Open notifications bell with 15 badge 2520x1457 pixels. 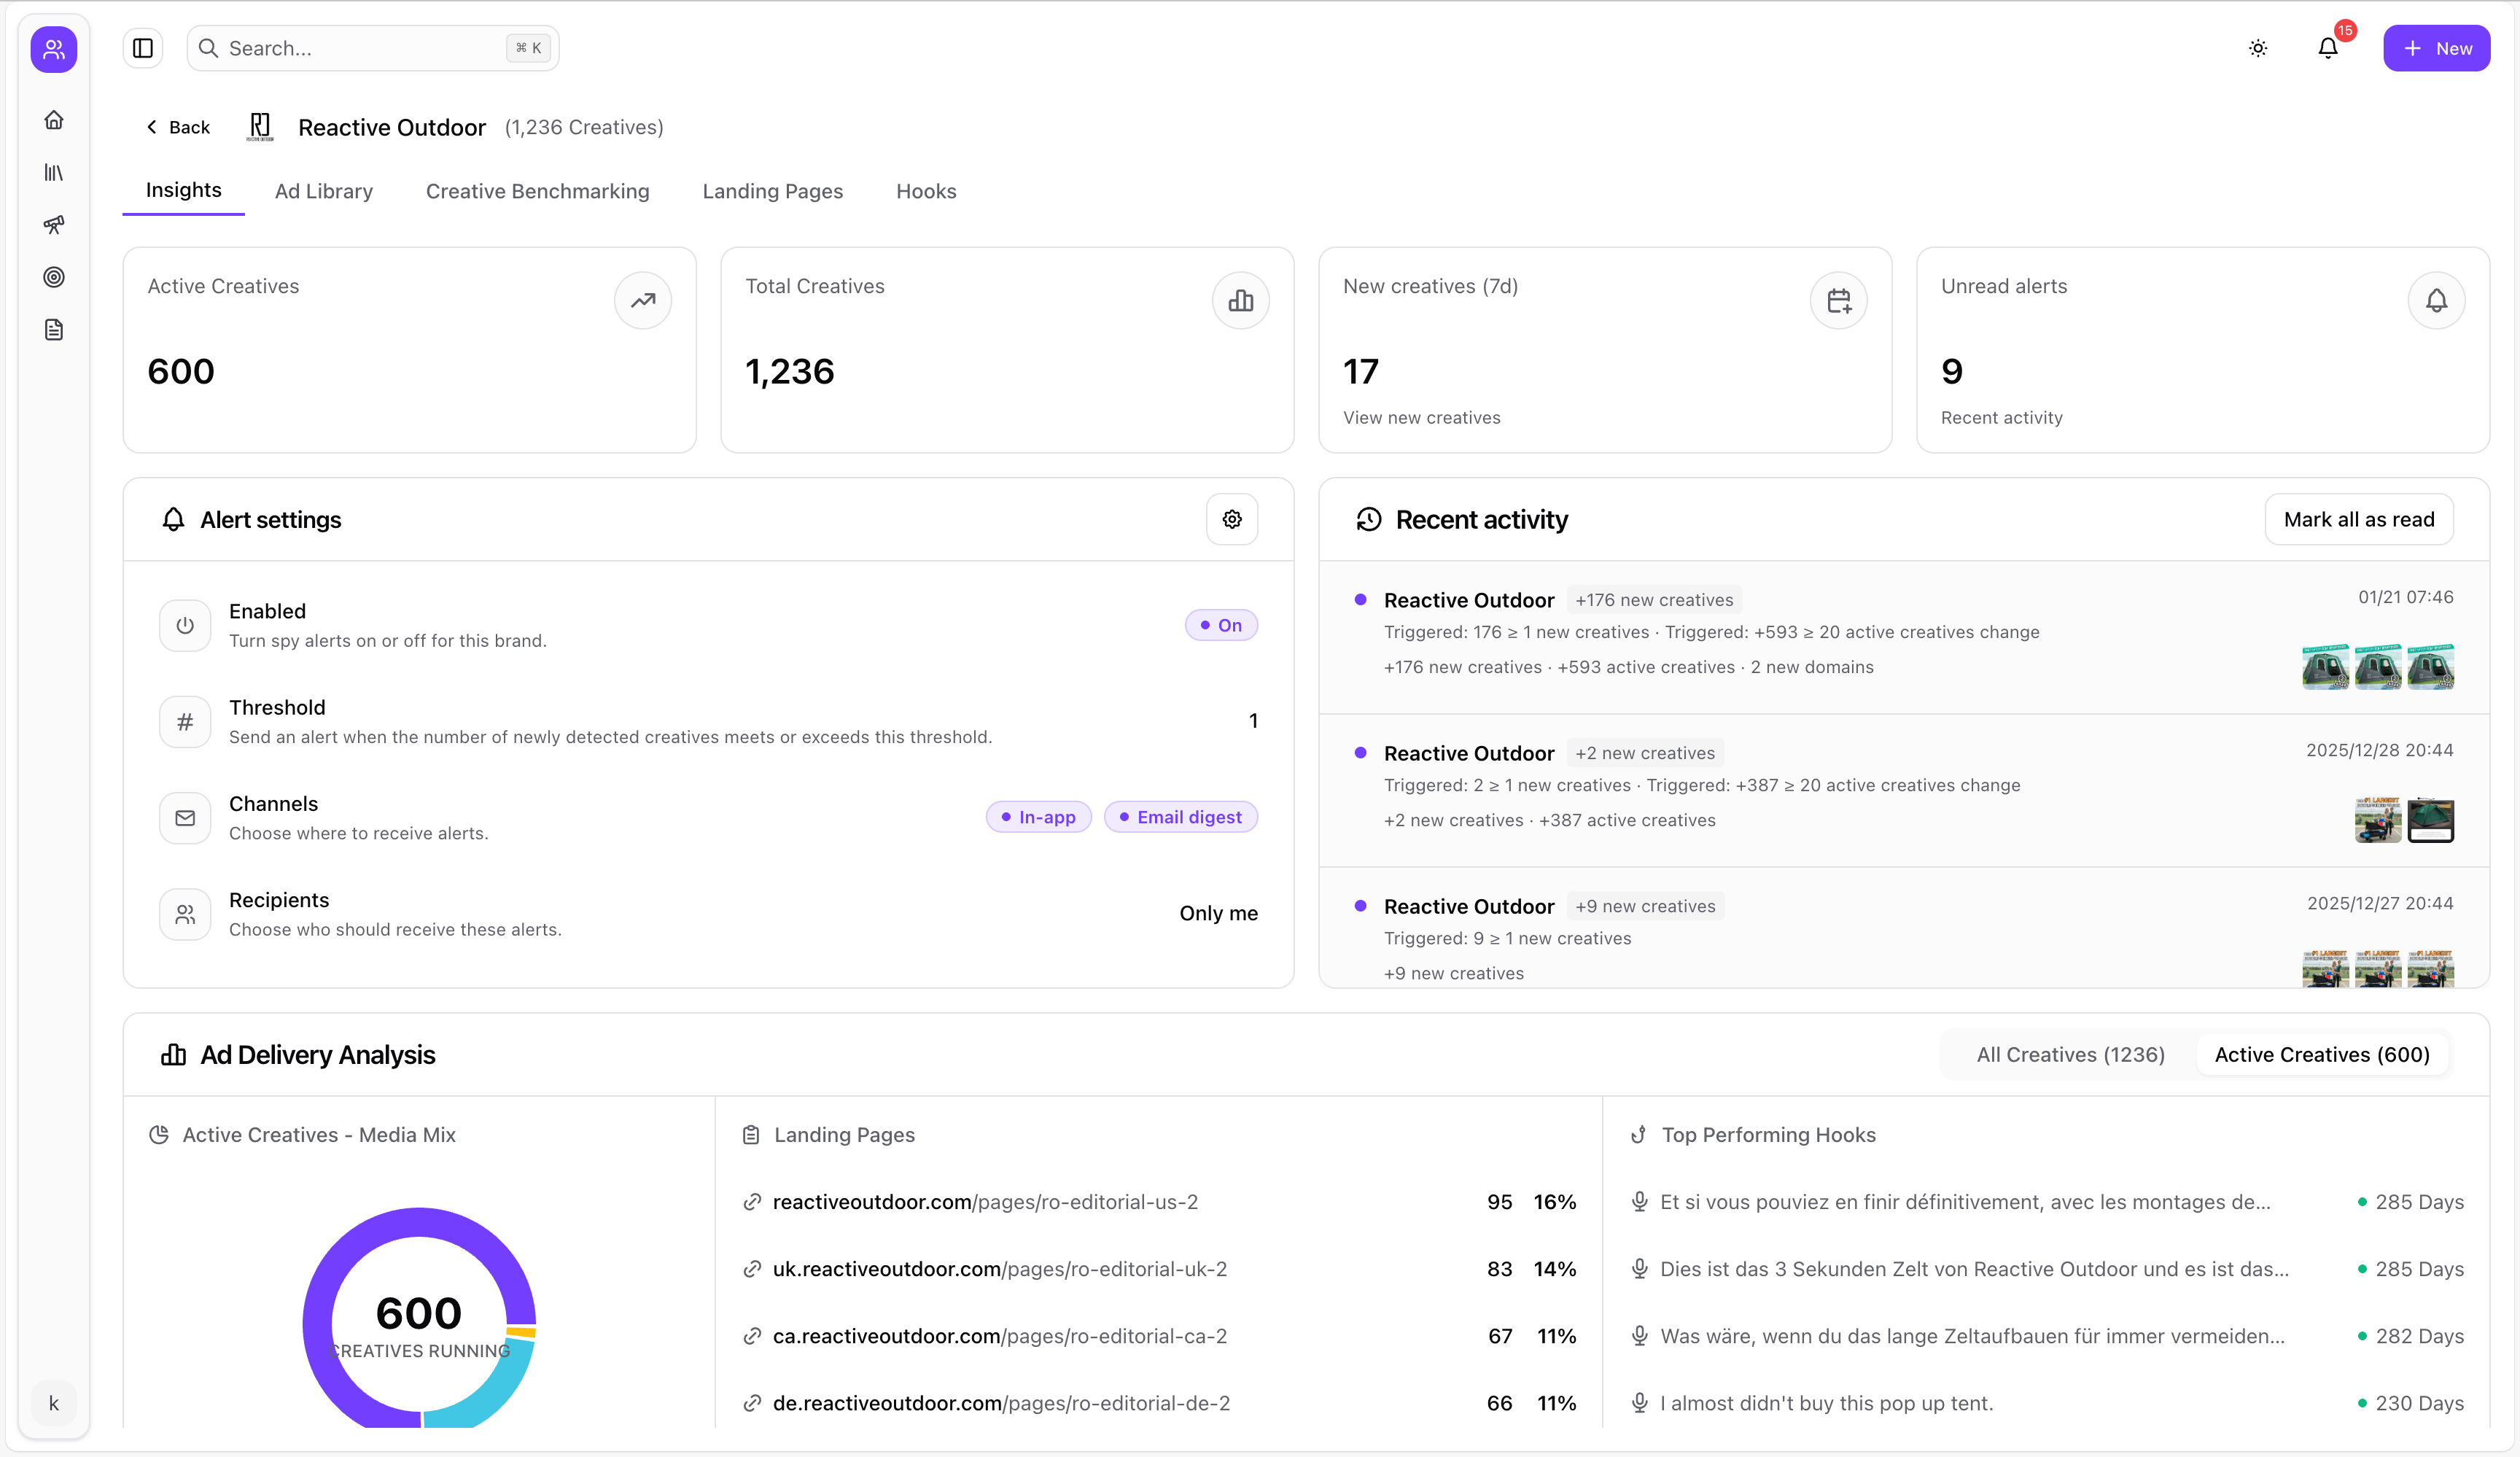[2328, 48]
